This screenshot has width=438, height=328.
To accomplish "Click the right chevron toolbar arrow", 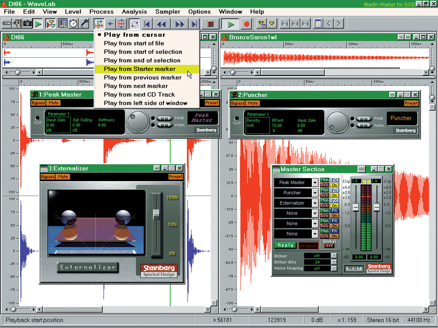I will [339, 24].
